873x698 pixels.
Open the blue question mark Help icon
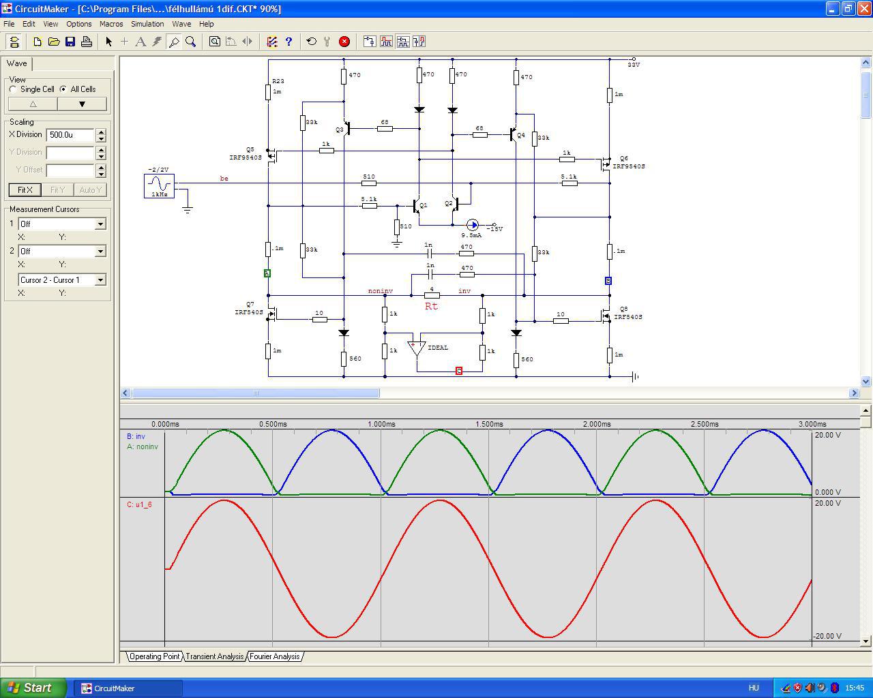[x=288, y=42]
